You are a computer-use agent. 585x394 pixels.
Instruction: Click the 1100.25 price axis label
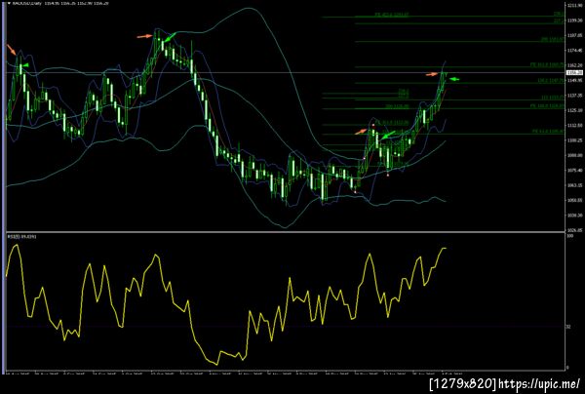(574, 140)
